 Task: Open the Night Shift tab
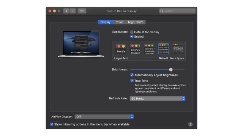coord(135,22)
